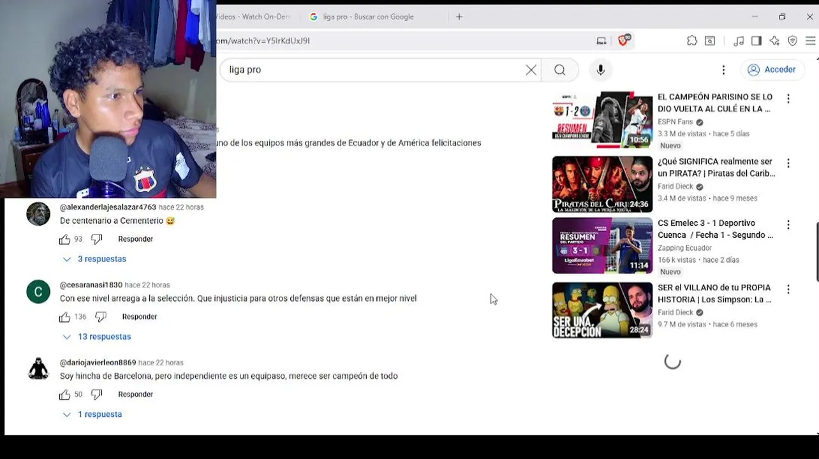Viewport: 819px width, 459px height.
Task: Open @dariojavierleon8869 channel link
Action: pos(98,363)
